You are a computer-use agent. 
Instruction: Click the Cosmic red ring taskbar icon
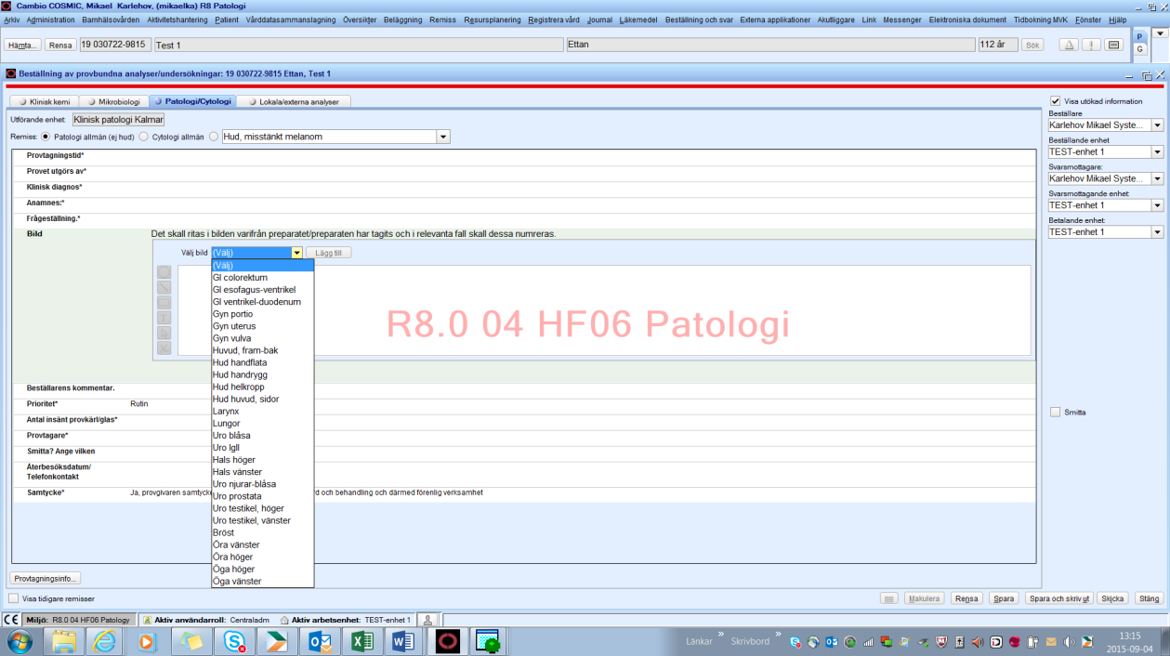[x=449, y=642]
